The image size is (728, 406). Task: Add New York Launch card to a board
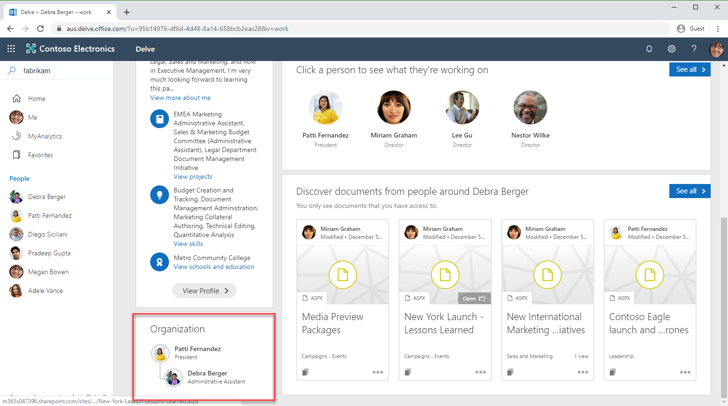[x=407, y=372]
